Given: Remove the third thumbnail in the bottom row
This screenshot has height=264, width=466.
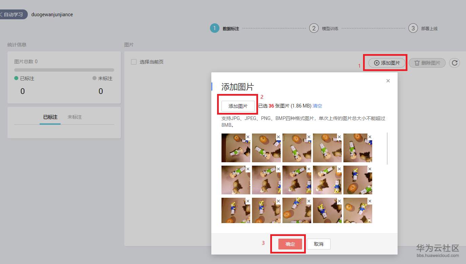Looking at the screenshot, I should [309, 201].
